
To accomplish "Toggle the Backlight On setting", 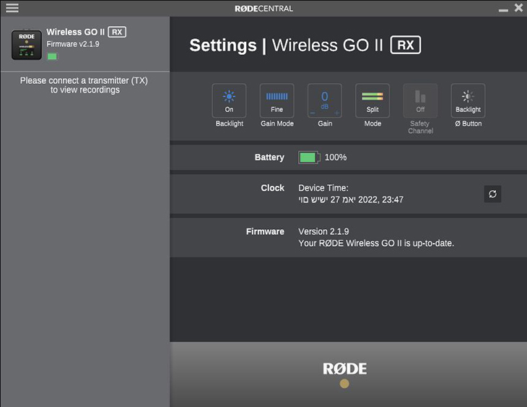I will 229,100.
